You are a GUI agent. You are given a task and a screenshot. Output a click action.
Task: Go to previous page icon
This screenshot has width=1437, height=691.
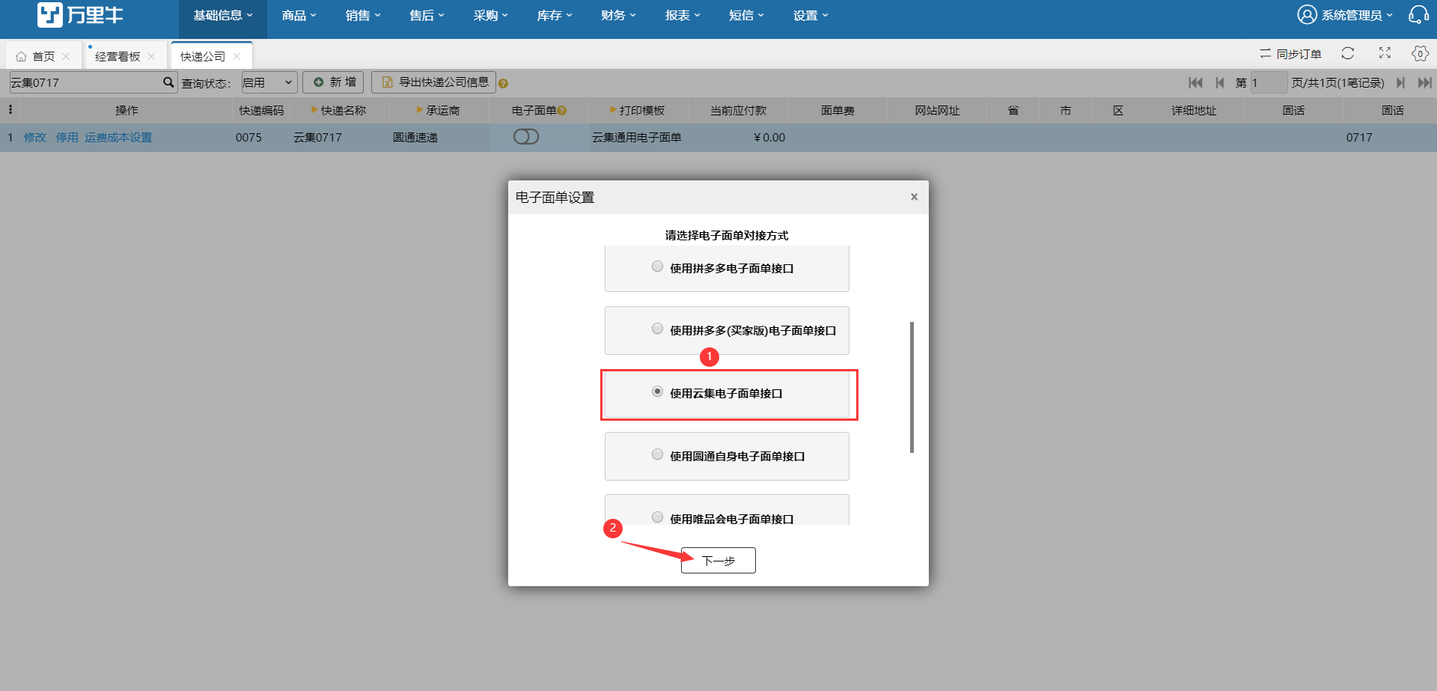pyautogui.click(x=1220, y=82)
